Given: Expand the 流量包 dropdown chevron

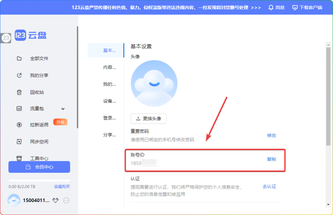Looking at the screenshot, I should 62,109.
